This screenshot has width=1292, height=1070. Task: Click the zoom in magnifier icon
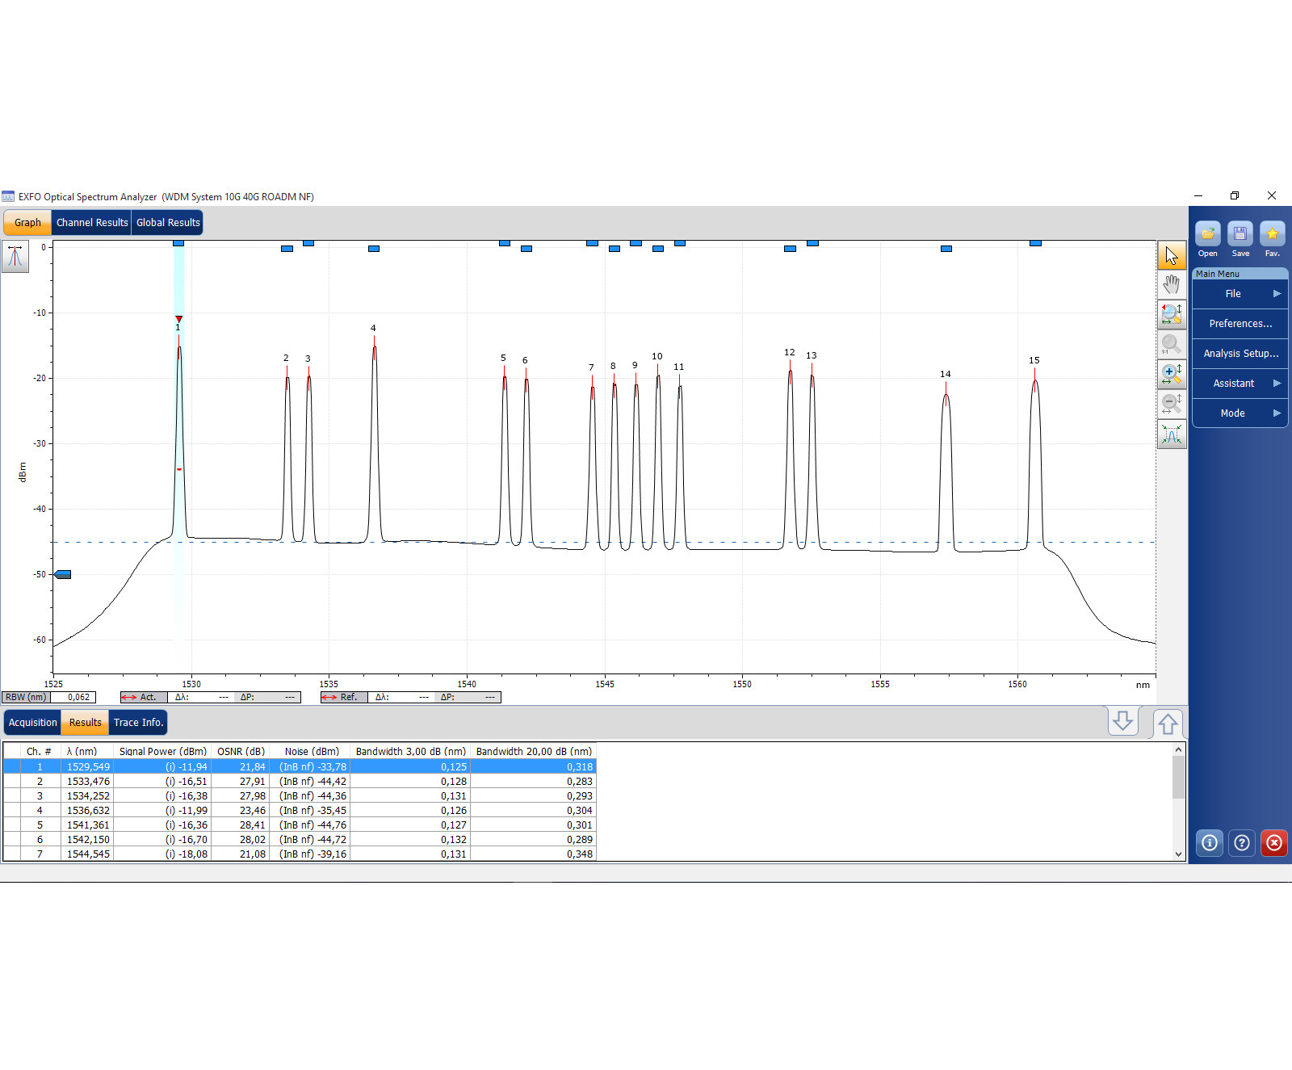pyautogui.click(x=1172, y=375)
